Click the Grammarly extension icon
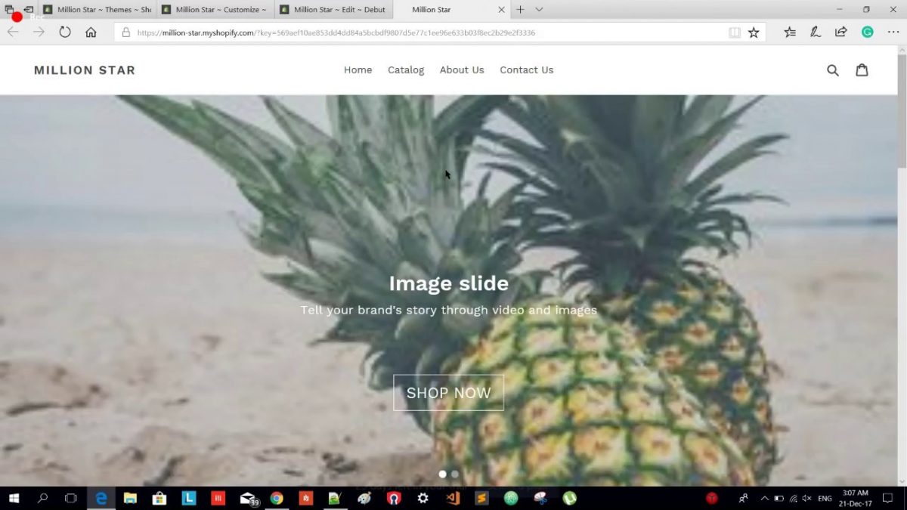This screenshot has width=907, height=510. (867, 32)
